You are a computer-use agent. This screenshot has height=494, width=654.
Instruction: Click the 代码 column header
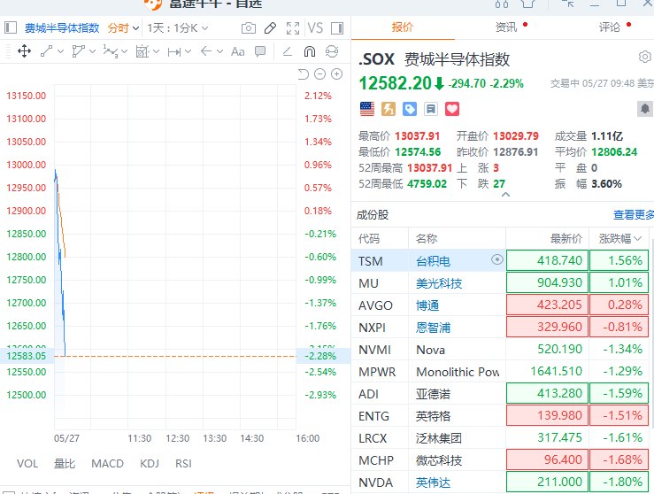[x=369, y=239]
